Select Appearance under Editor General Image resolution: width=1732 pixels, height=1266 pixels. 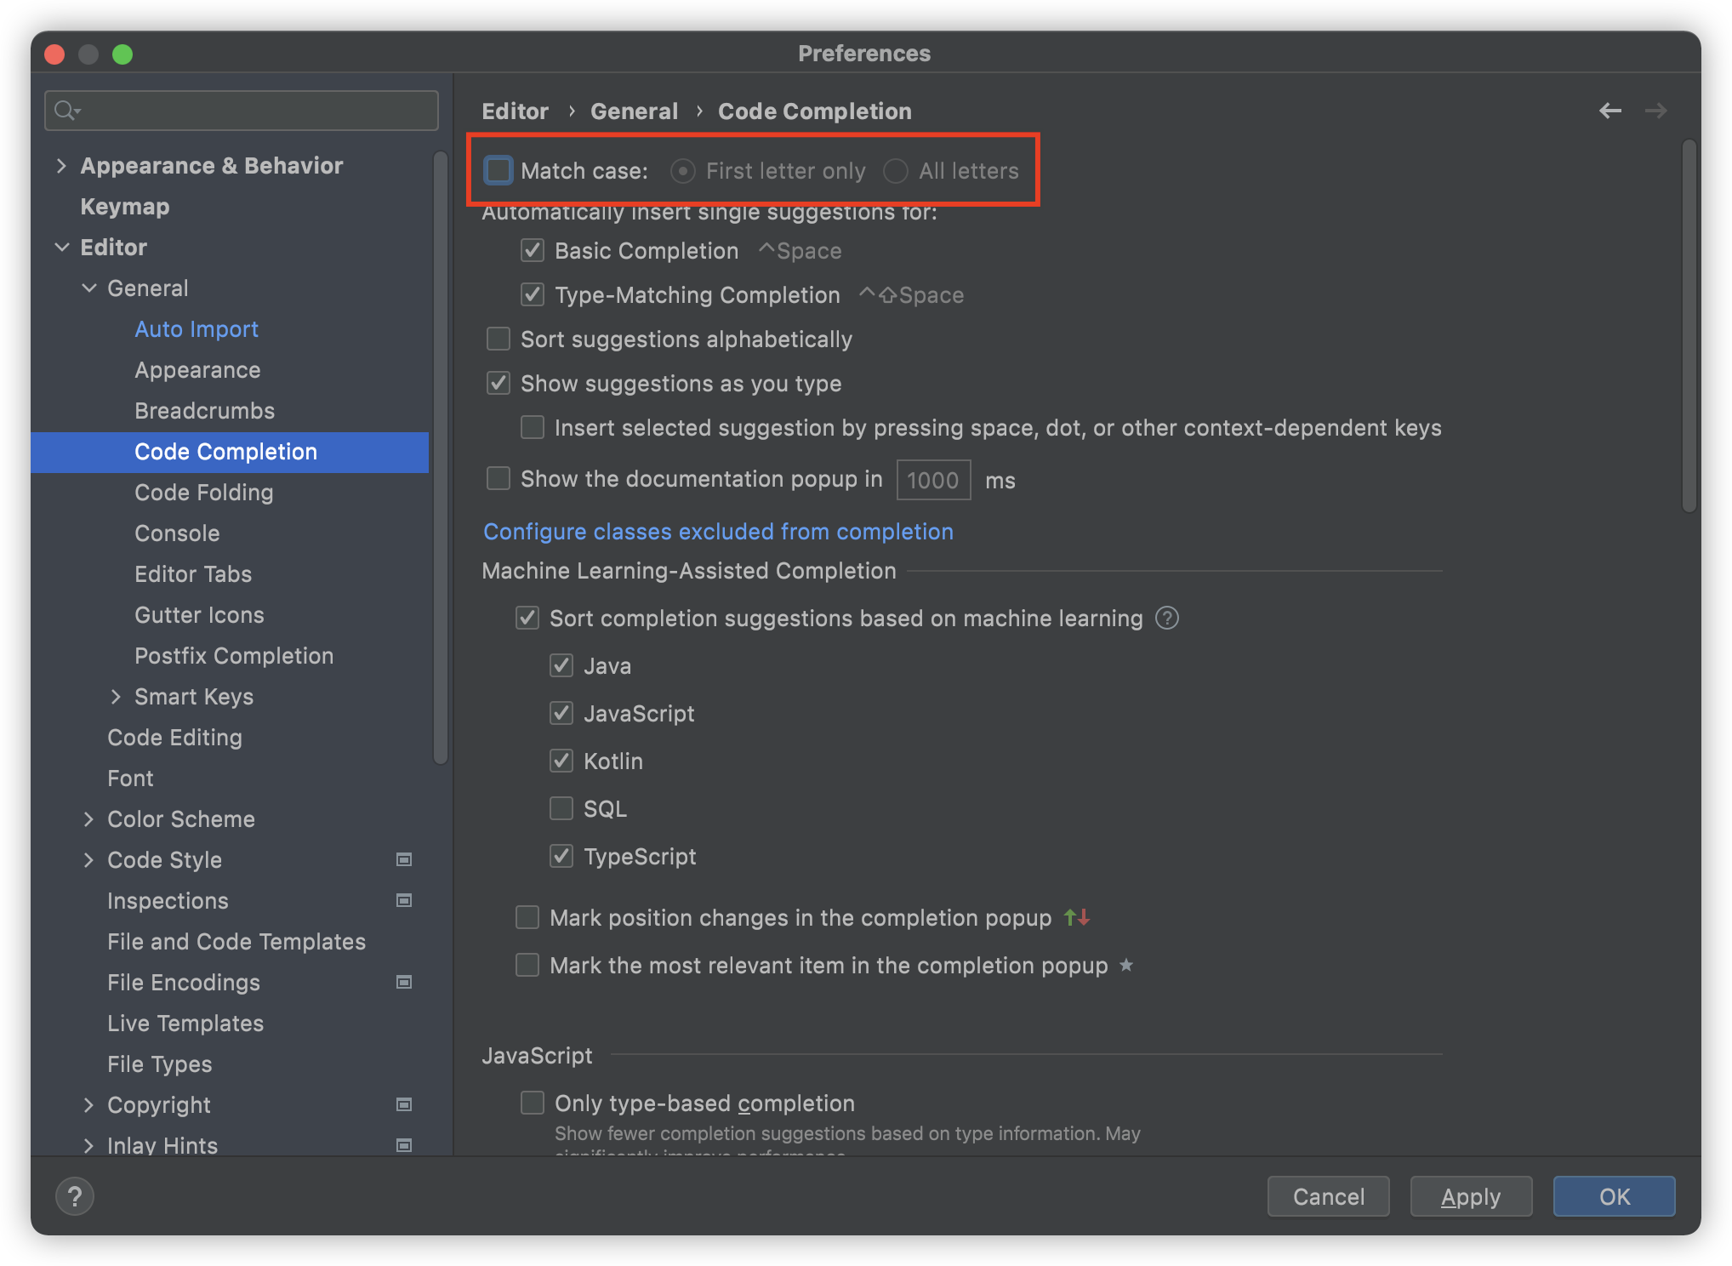coord(197,370)
